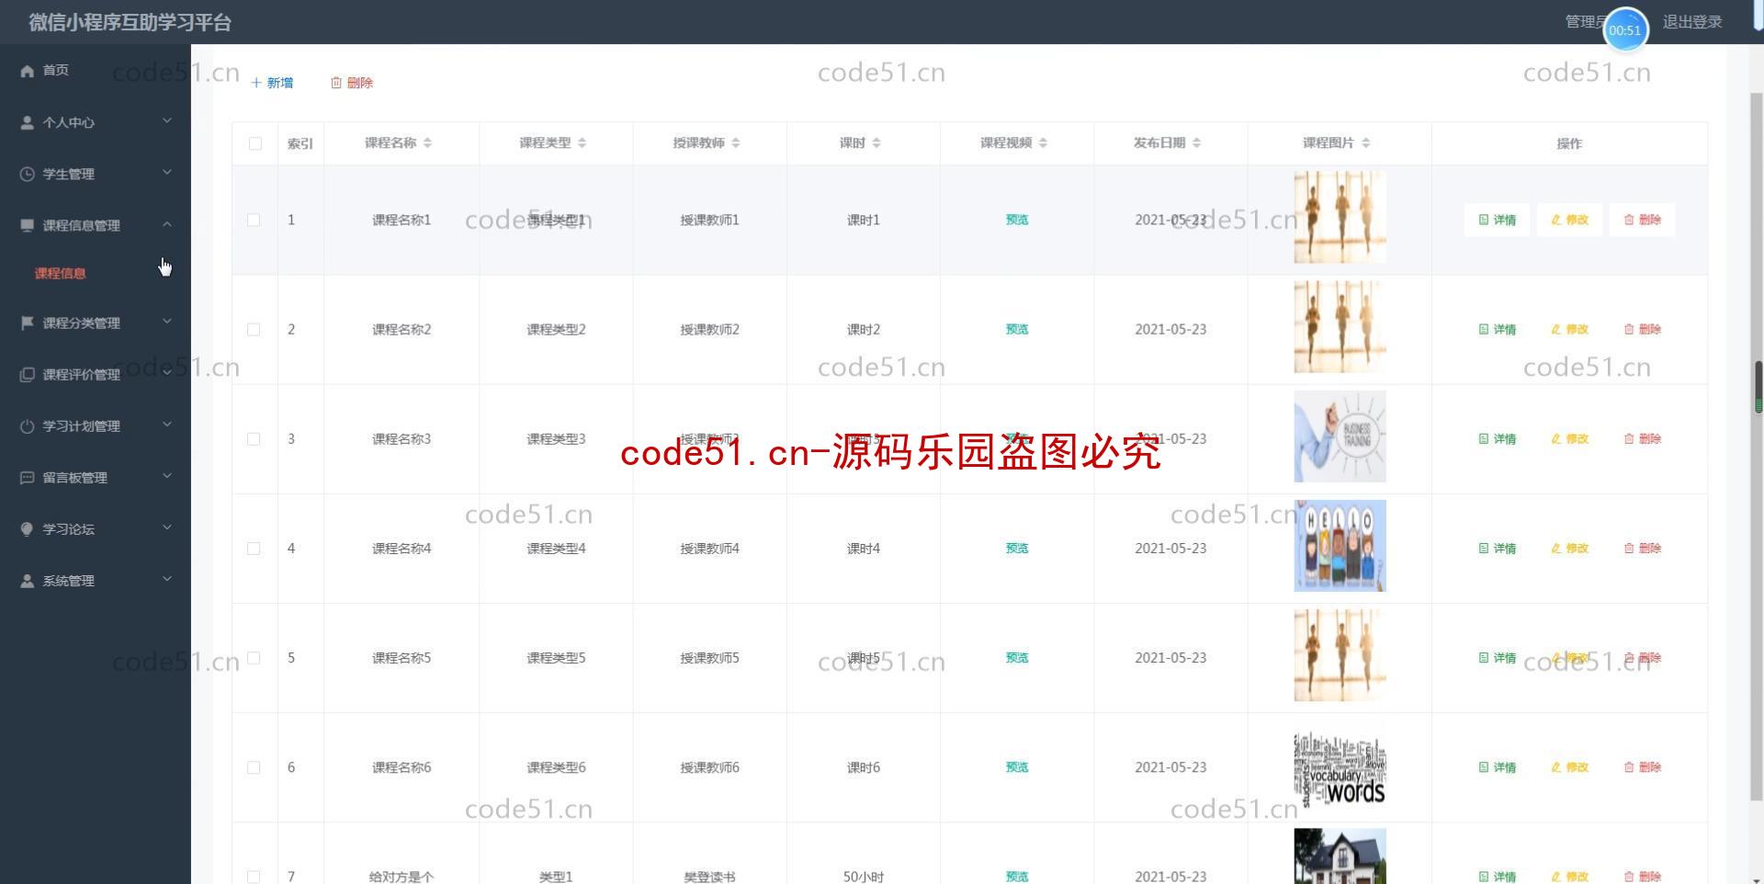
Task: Click the 微信小程序互助学习平台 title
Action: [x=130, y=22]
